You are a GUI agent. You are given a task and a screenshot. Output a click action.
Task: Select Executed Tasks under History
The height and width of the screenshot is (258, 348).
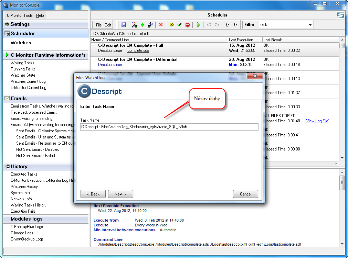coord(24,174)
